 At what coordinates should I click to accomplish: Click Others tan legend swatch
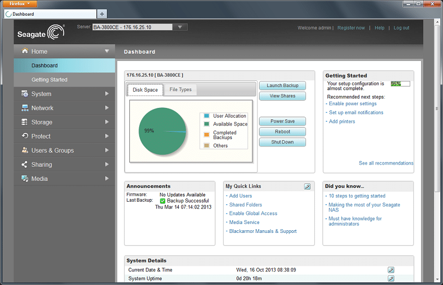point(206,146)
